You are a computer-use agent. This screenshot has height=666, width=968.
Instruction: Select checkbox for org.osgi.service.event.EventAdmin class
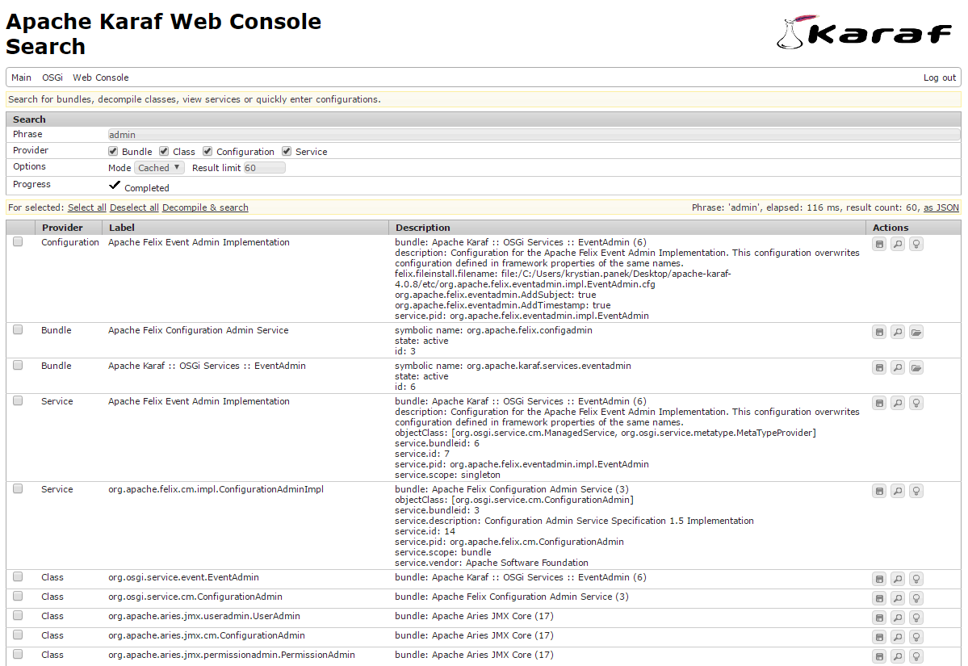(18, 576)
